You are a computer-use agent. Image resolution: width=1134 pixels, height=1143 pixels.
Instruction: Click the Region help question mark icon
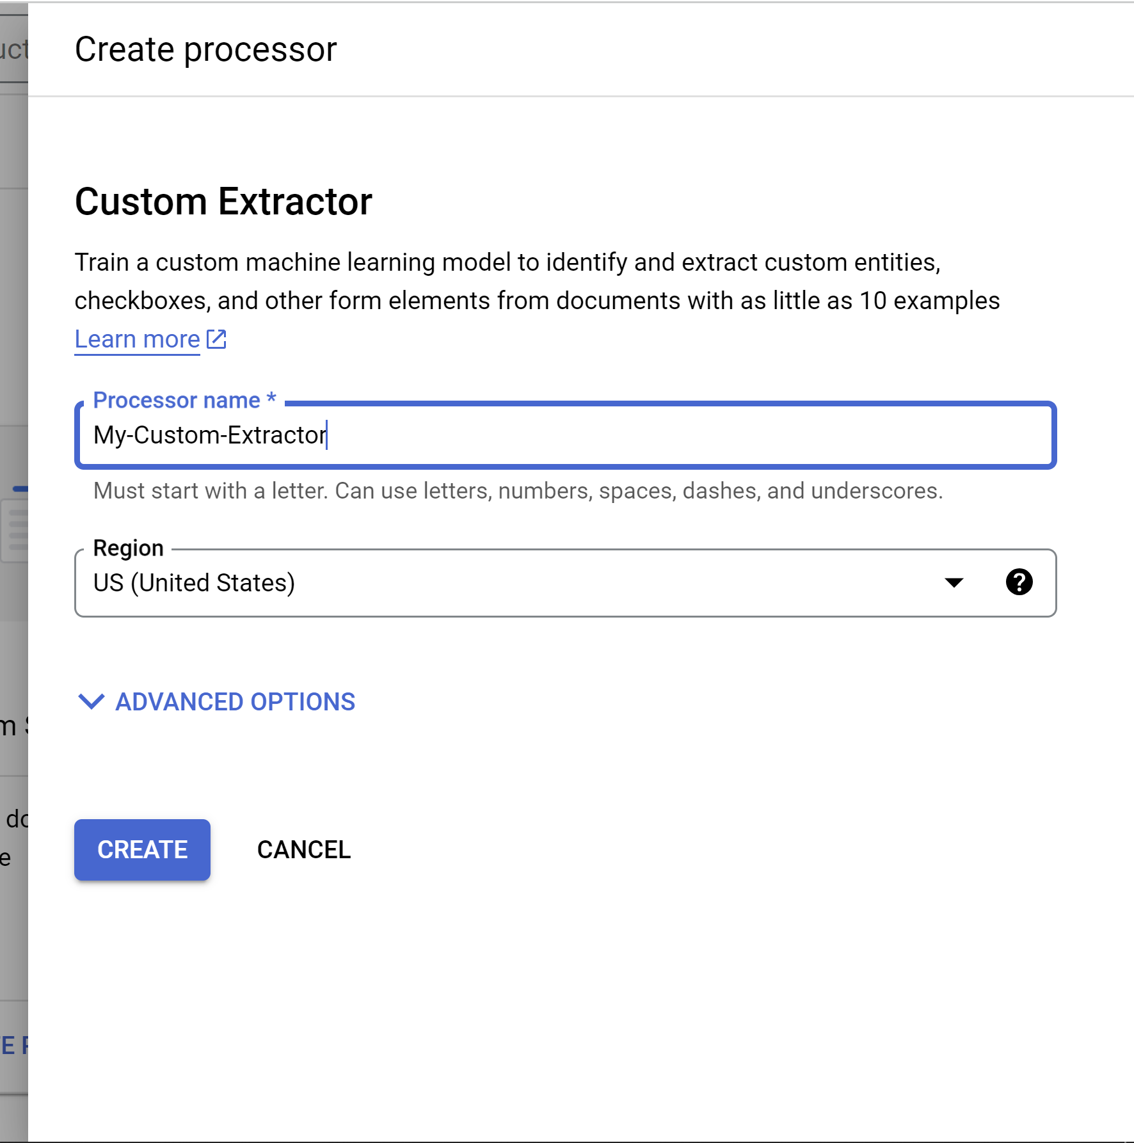click(1019, 582)
